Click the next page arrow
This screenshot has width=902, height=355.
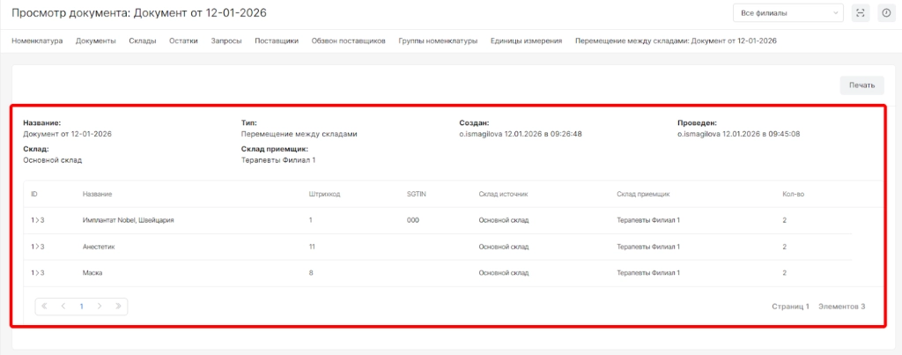click(100, 307)
